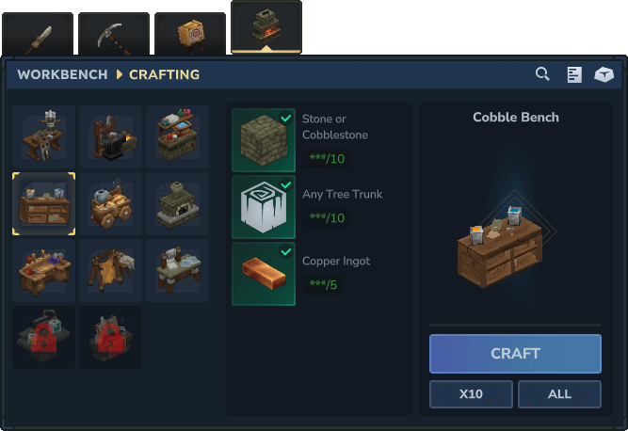
Task: Click the Copper Ingot ingredient slot
Action: pos(264,274)
